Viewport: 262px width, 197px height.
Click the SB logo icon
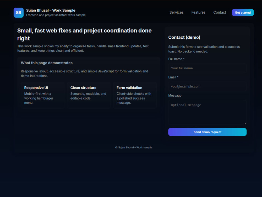click(19, 13)
